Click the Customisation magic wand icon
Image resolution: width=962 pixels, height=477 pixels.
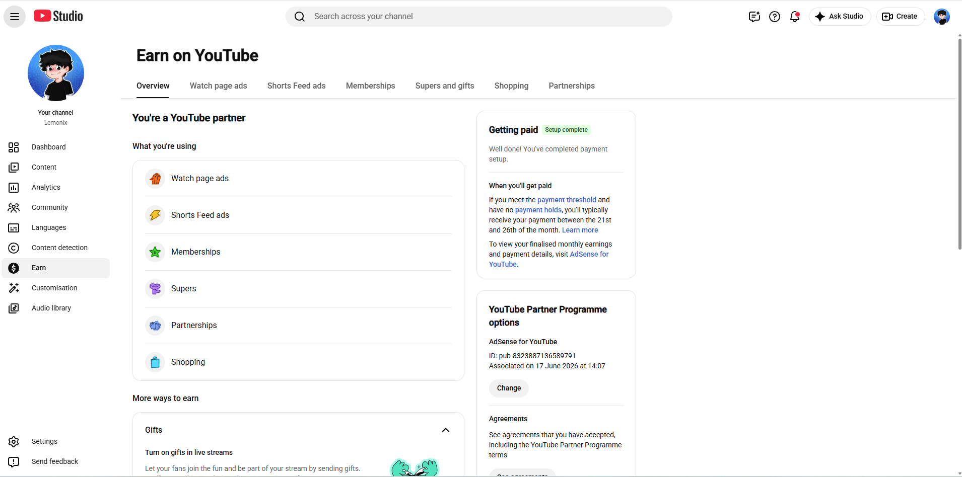click(14, 288)
